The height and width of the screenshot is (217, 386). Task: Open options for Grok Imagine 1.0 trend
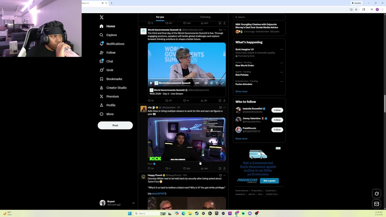coord(282,49)
